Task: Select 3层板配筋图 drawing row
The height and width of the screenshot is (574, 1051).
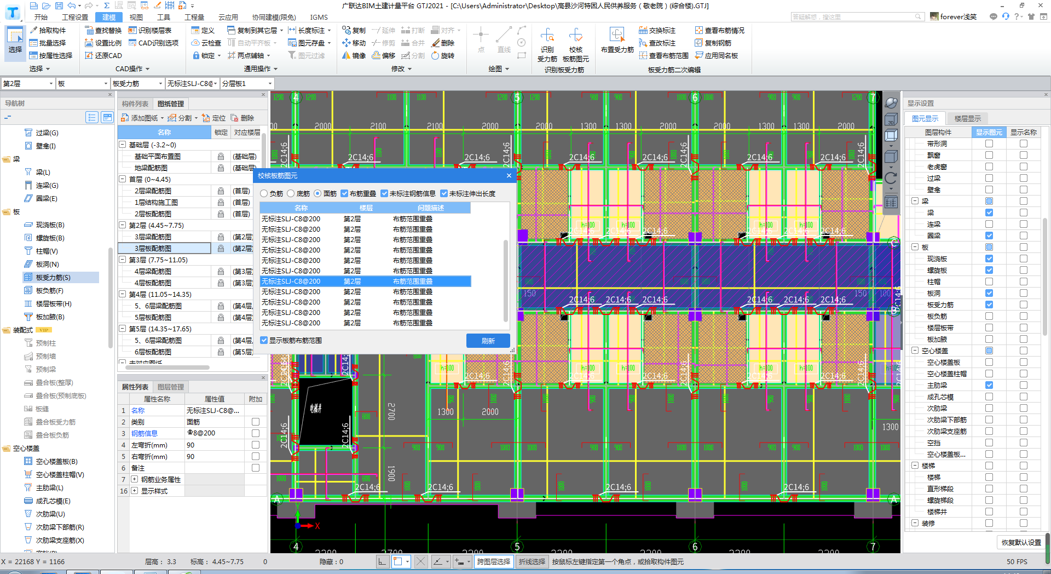Action: (164, 248)
